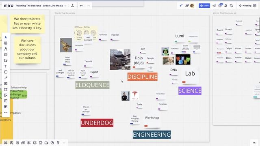Click the Tesla logo image
Screen dimensions: 260x146
point(135,96)
